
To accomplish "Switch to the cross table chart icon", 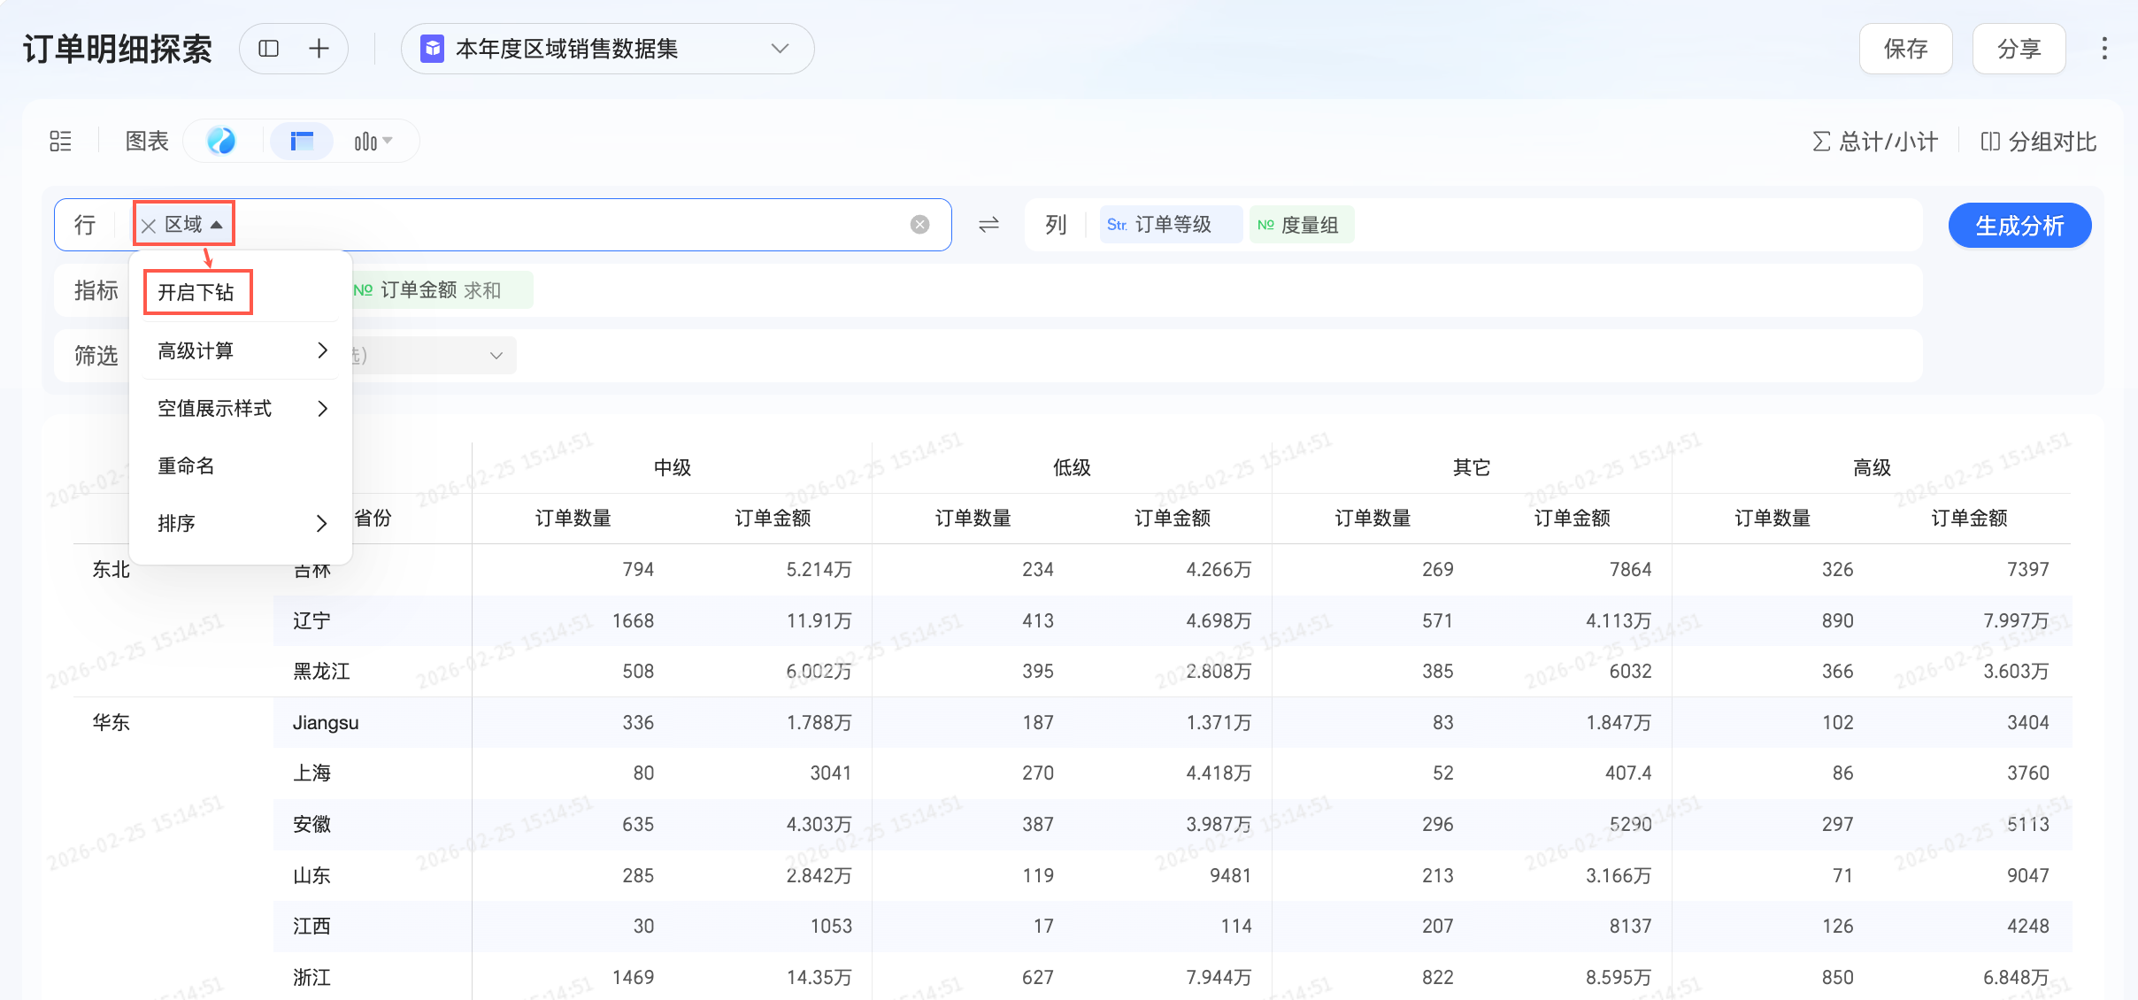I will [x=302, y=142].
